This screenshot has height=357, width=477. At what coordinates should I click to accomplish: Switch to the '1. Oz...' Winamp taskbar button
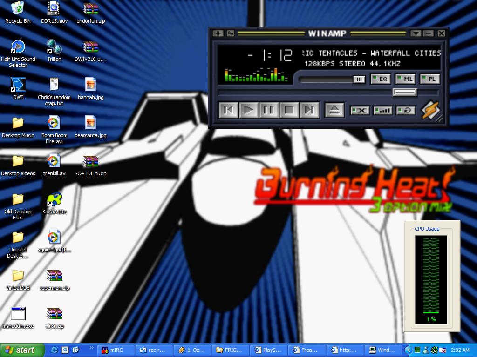(x=192, y=350)
